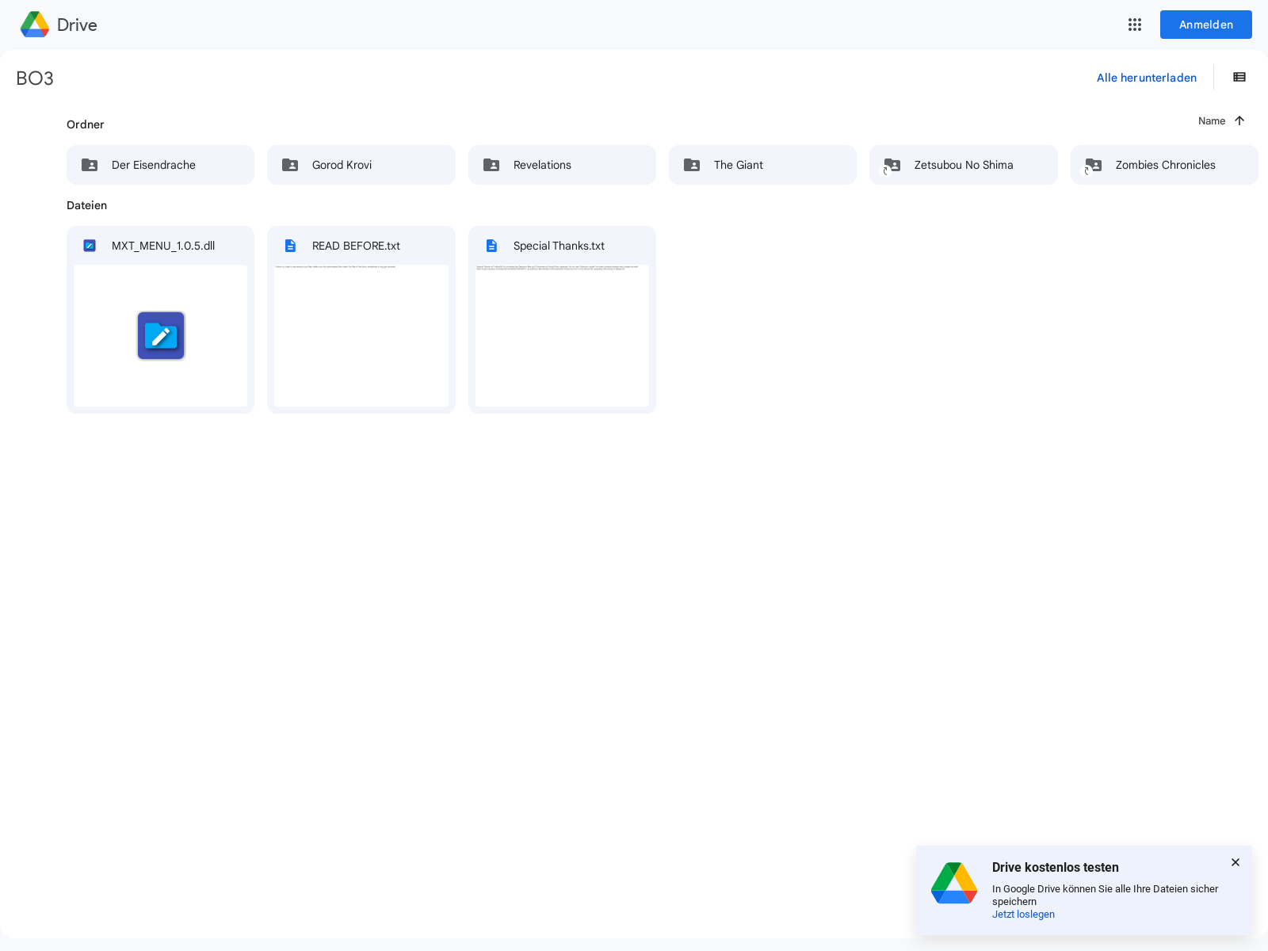Open the Special Thanks.txt preview thumbnail
Image resolution: width=1268 pixels, height=951 pixels.
(562, 335)
